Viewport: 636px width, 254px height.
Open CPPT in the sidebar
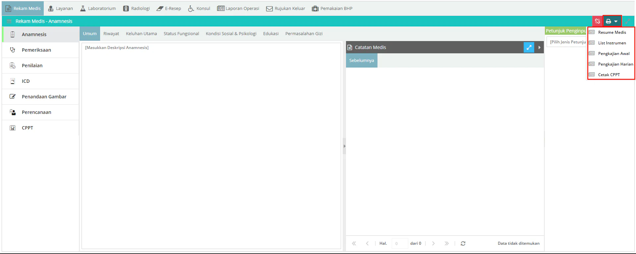tap(40, 128)
